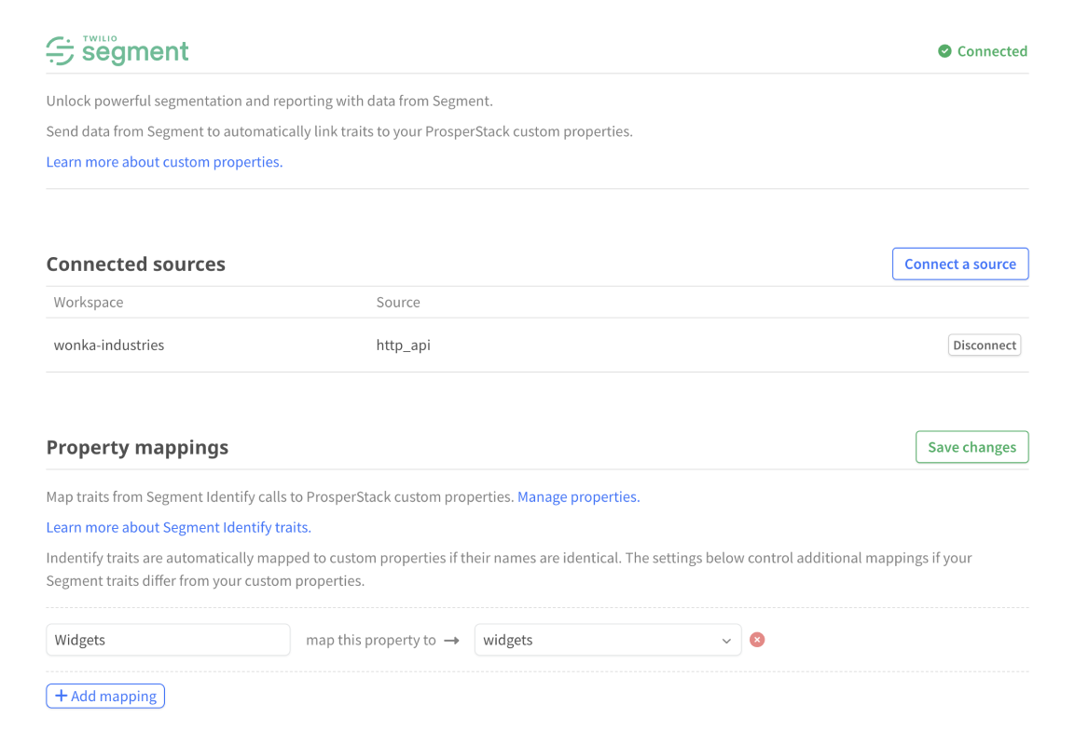Click the Widgets trait input field
The width and height of the screenshot is (1075, 745).
click(x=168, y=640)
